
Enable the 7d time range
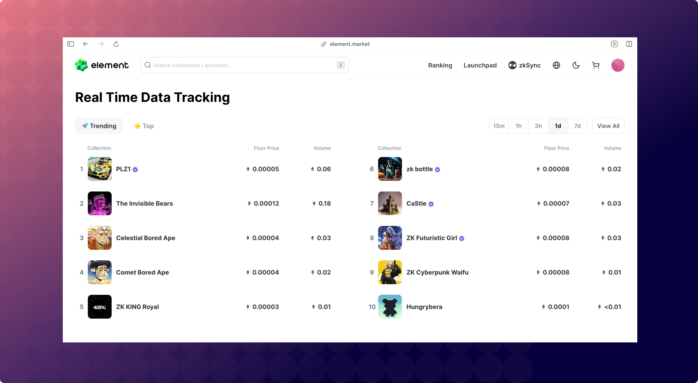tap(577, 126)
